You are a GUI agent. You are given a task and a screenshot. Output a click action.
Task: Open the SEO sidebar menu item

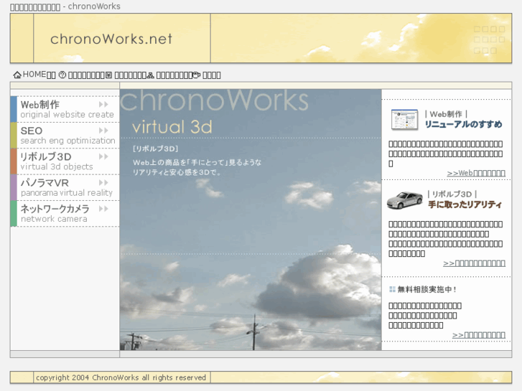(x=65, y=135)
